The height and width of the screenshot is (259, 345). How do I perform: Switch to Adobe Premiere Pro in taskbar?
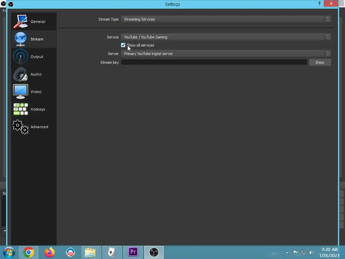(133, 252)
